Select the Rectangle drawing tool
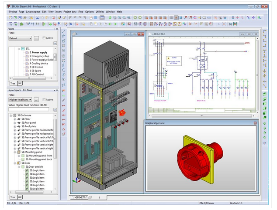 point(63,45)
